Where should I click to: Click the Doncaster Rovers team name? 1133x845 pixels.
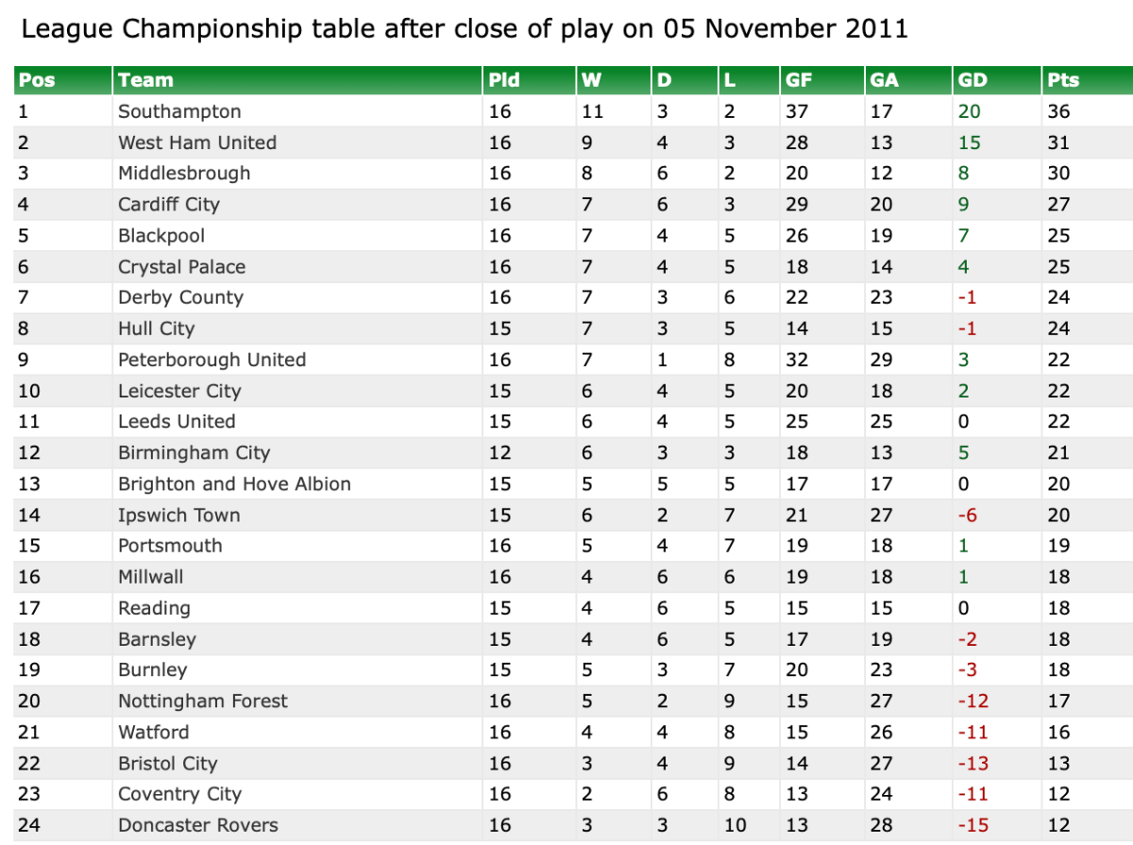click(x=198, y=826)
